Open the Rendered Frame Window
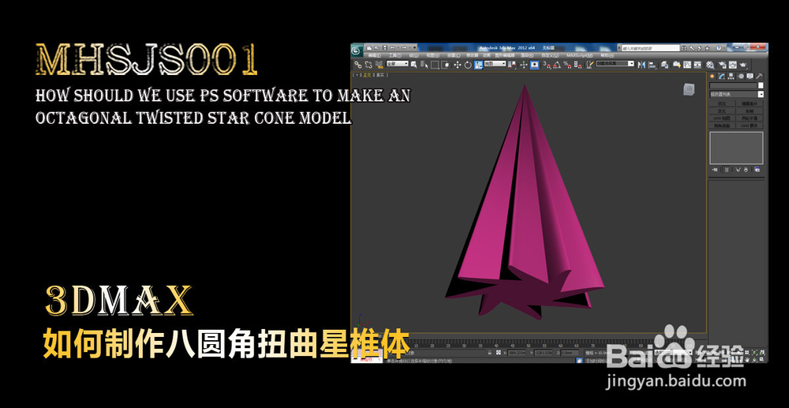 pos(733,65)
